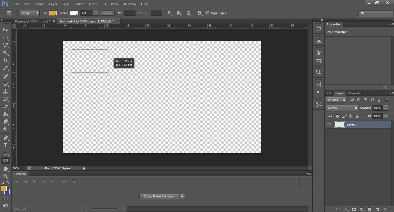Select the Rectangular Marquee tool

coord(6,38)
